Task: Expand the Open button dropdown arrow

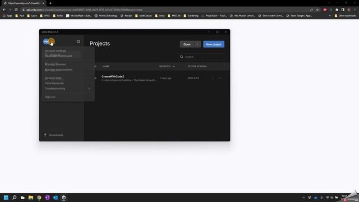Action: pos(197,44)
